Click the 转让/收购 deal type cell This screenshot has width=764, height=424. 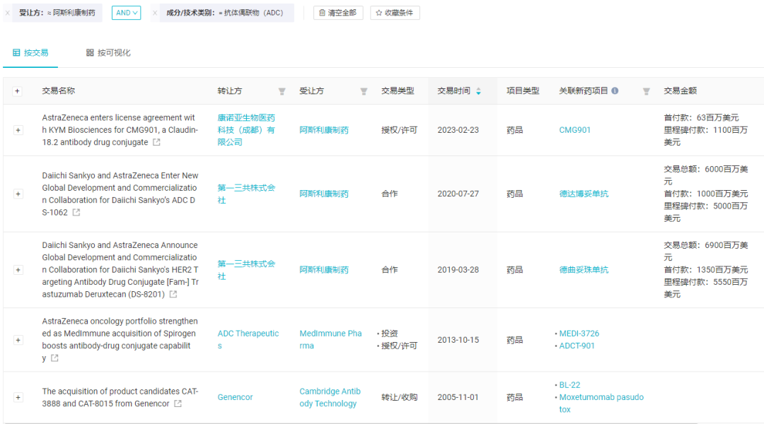(399, 397)
